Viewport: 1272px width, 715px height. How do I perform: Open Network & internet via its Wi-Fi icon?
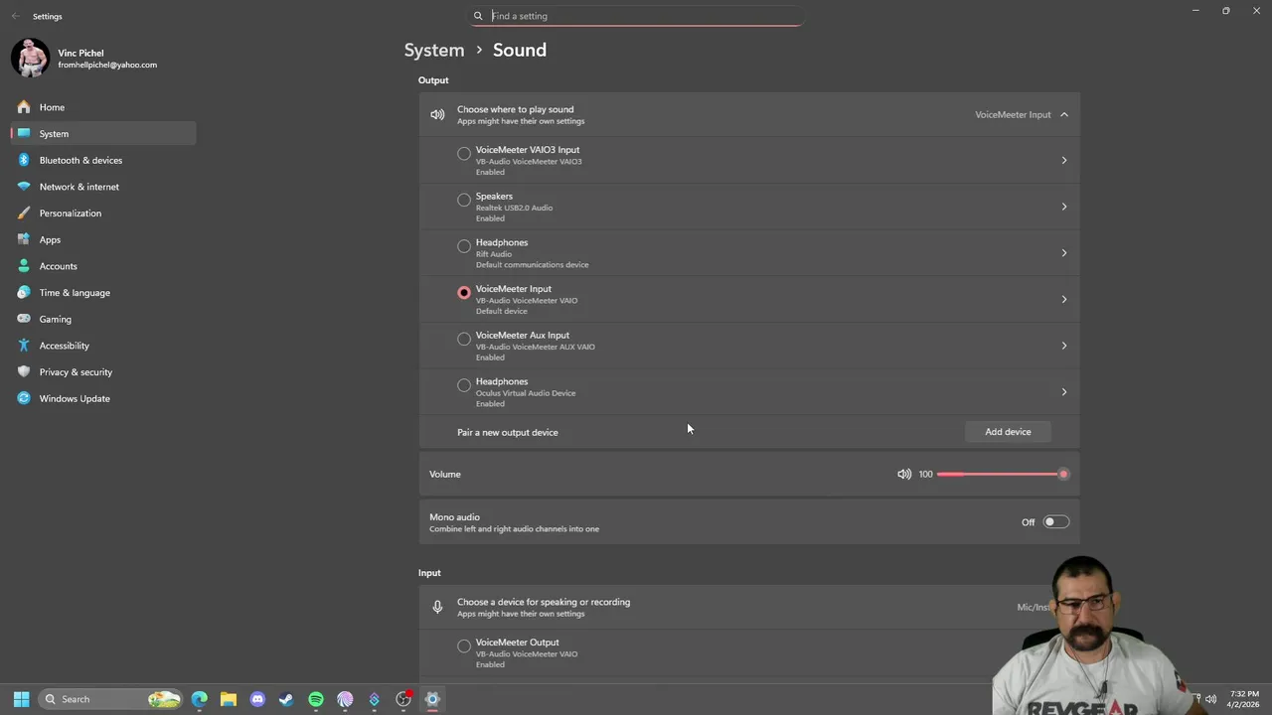click(x=22, y=187)
